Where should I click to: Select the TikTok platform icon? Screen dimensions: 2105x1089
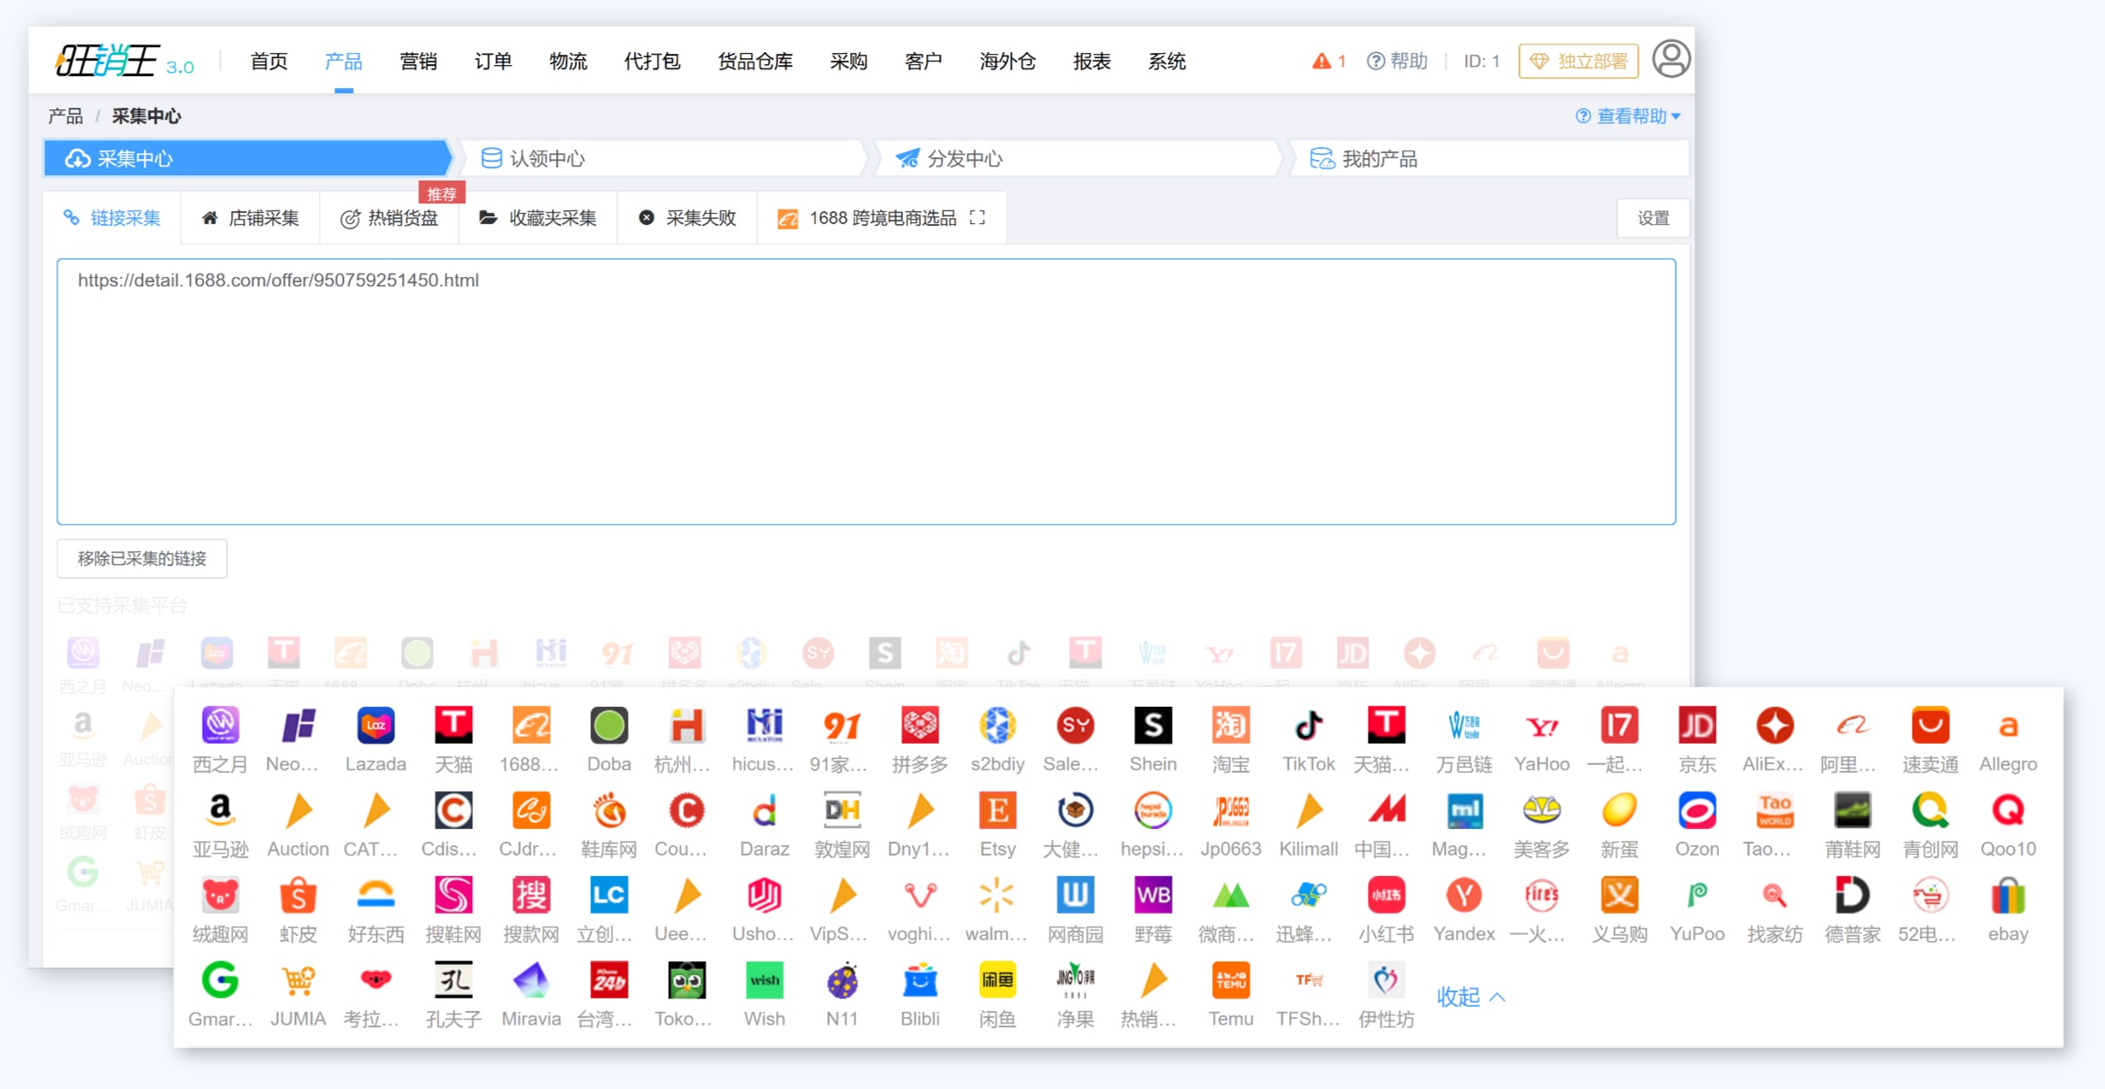[x=1309, y=726]
